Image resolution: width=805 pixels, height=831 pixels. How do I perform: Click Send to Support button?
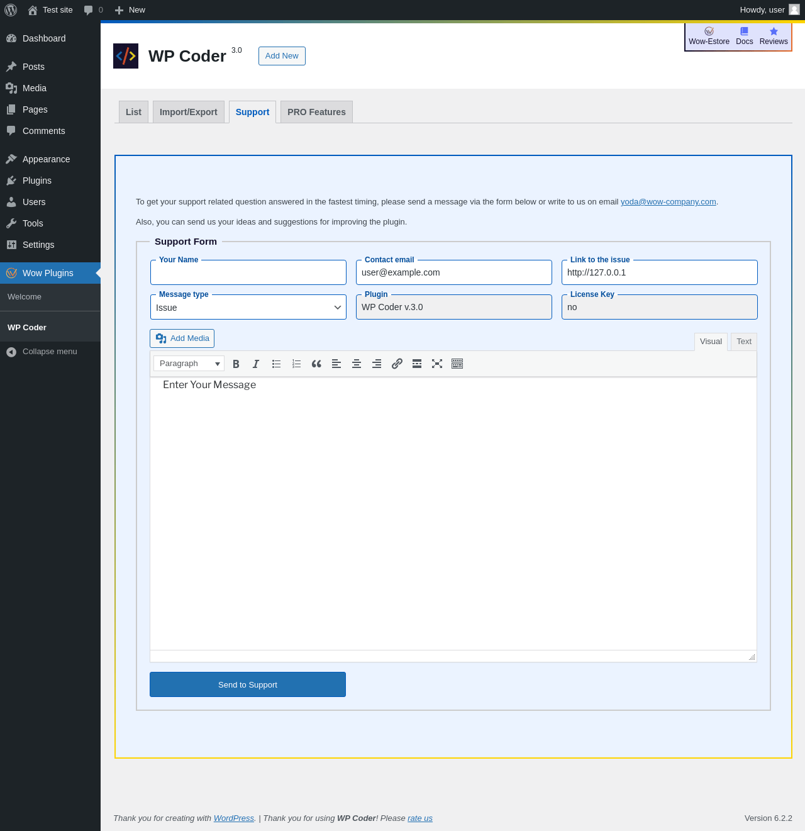[x=248, y=684]
